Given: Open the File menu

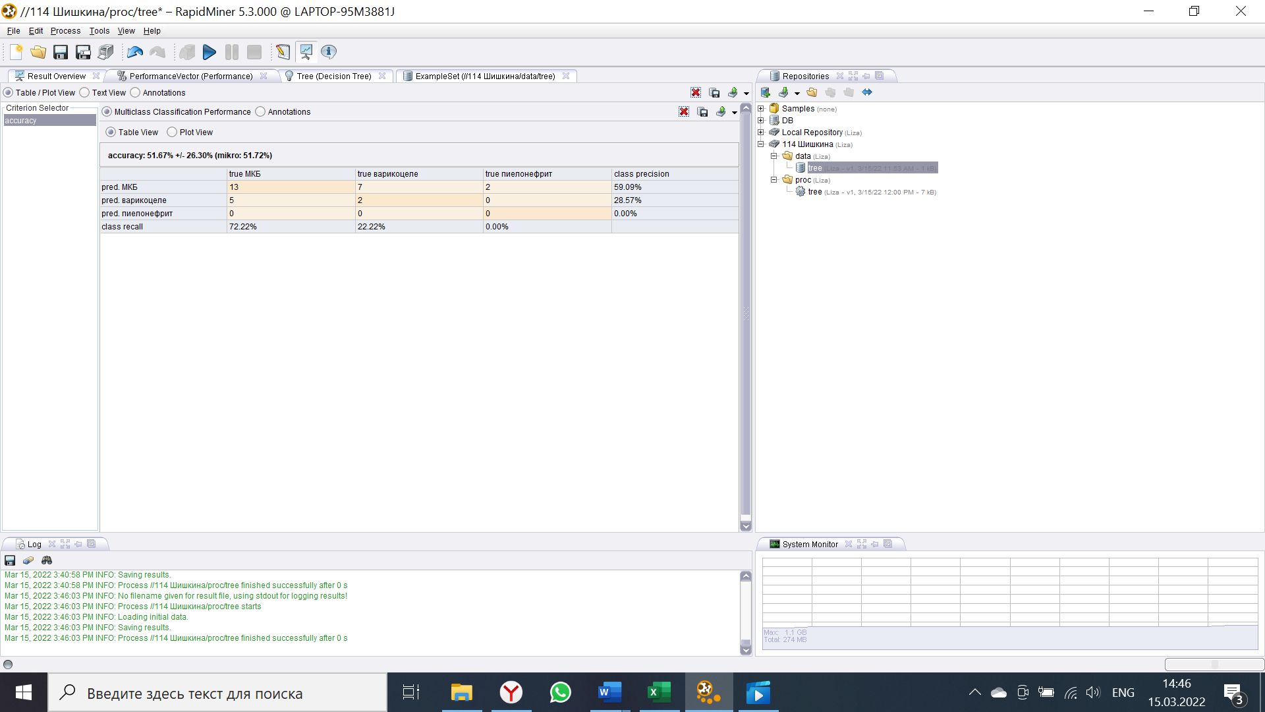Looking at the screenshot, I should click(13, 31).
